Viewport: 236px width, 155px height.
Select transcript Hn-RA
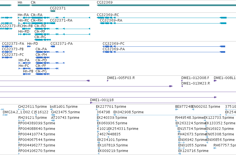tap(23, 15)
